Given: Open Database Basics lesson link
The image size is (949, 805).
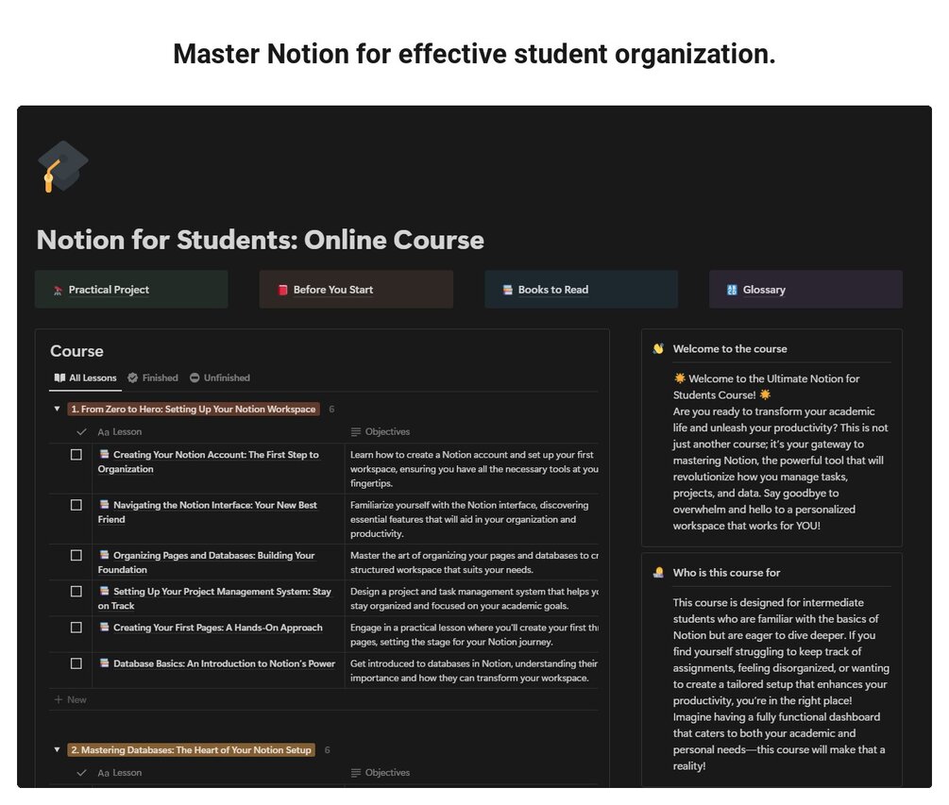Looking at the screenshot, I should (x=224, y=662).
